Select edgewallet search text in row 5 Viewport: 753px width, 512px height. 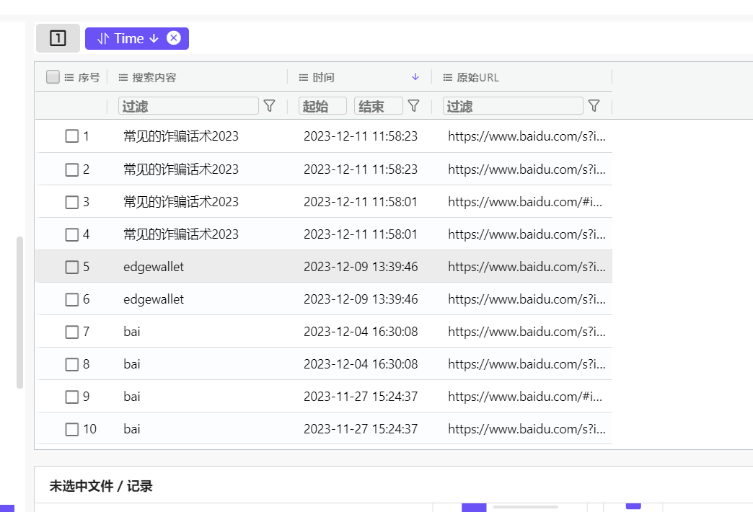pyautogui.click(x=154, y=267)
